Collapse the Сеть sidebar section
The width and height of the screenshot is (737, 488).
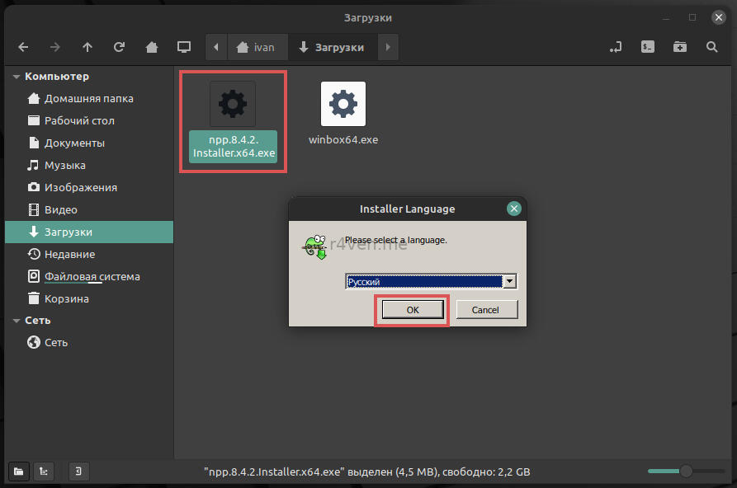[x=17, y=321]
